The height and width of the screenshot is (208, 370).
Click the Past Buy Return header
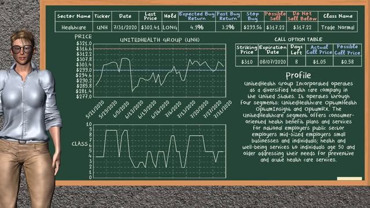(x=228, y=16)
